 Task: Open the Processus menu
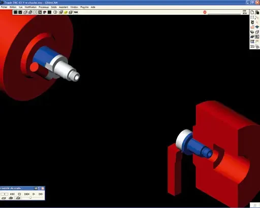[44, 7]
